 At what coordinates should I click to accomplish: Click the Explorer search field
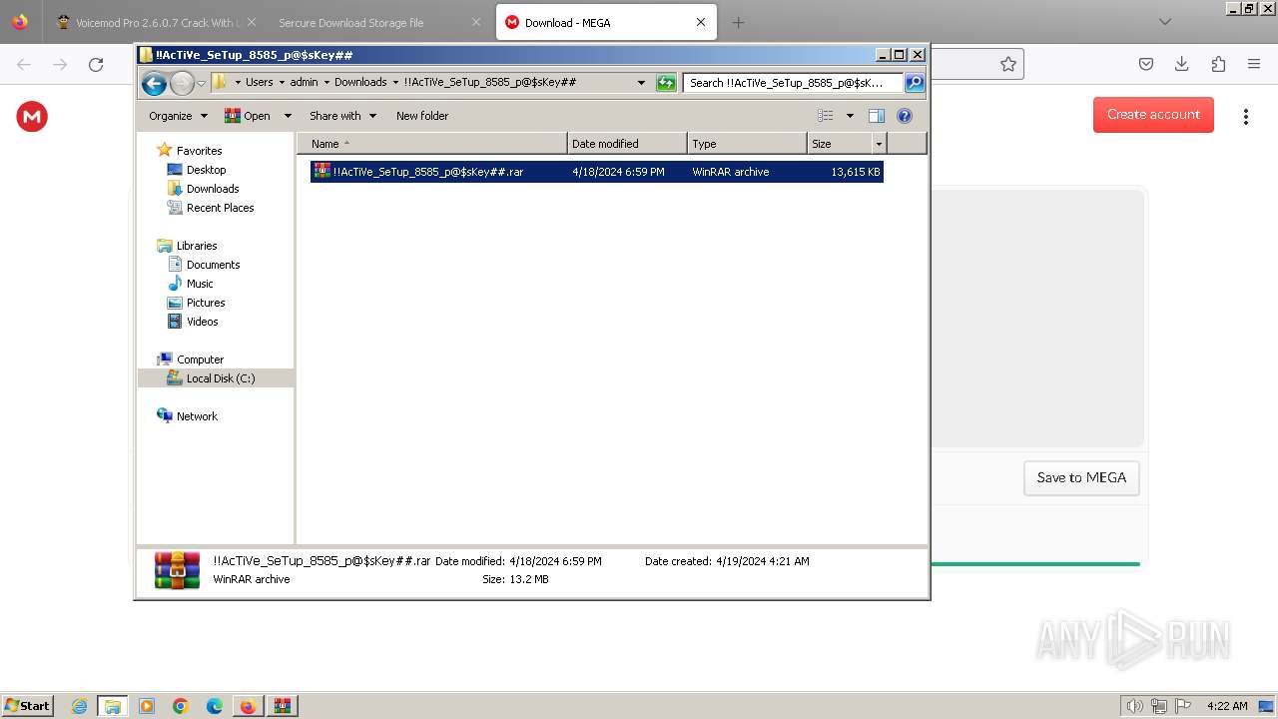point(794,83)
